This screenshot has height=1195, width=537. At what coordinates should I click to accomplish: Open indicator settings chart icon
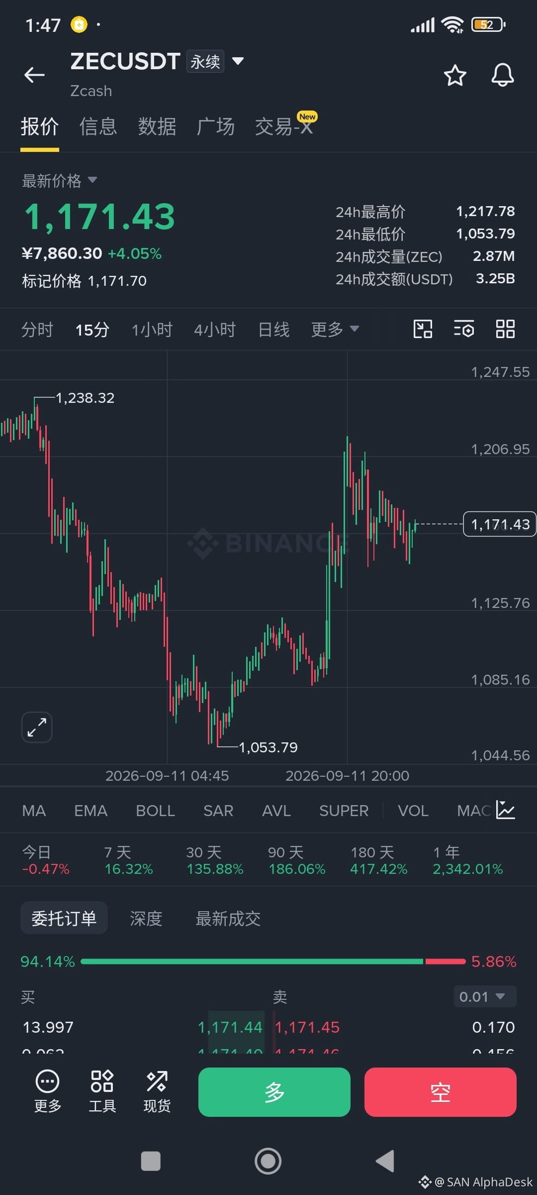click(506, 810)
